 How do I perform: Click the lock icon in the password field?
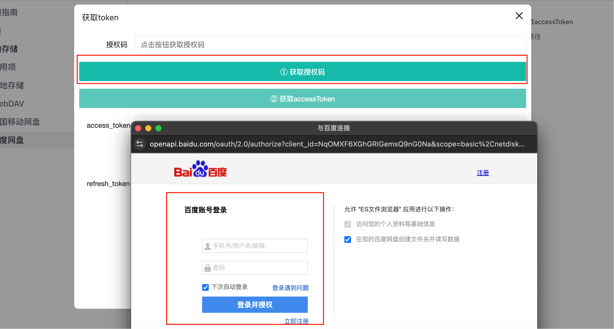point(208,268)
